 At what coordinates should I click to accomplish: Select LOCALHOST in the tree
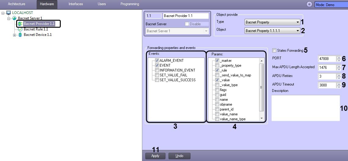tap(22, 13)
